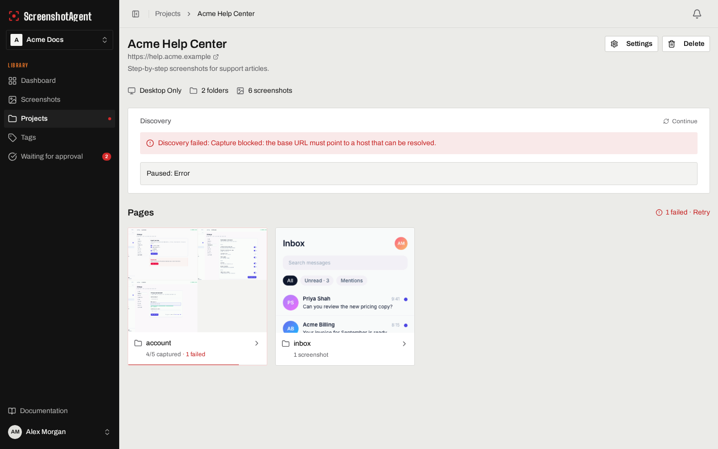Image resolution: width=718 pixels, height=449 pixels.
Task: Open the inbox folder thumbnail preview
Action: tap(345, 280)
